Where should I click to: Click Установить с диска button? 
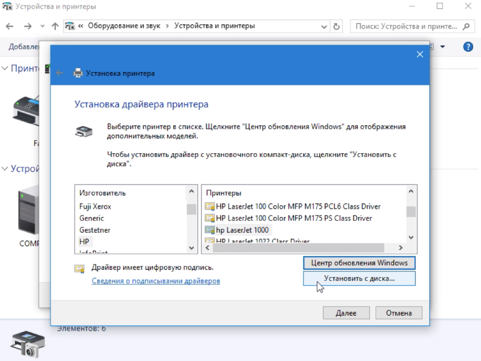359,278
